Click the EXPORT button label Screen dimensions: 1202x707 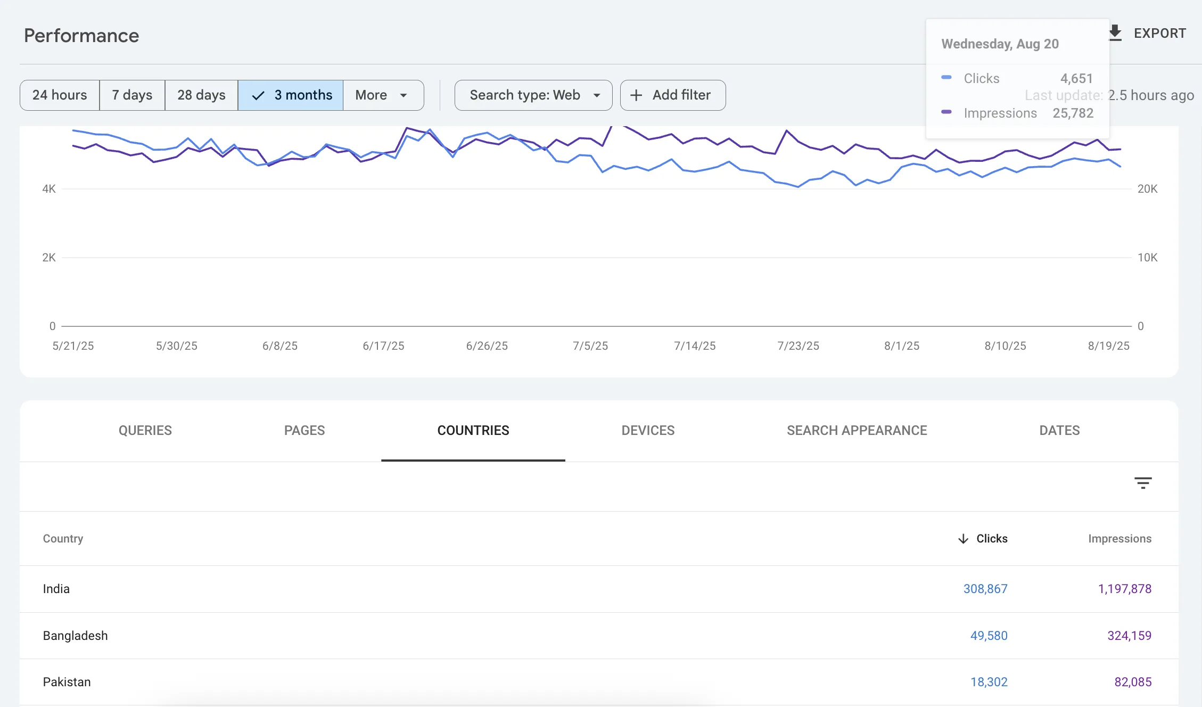pyautogui.click(x=1160, y=33)
